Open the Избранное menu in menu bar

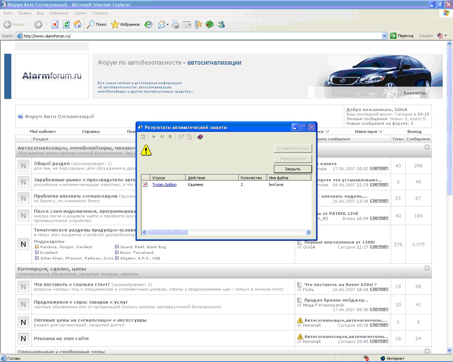(59, 13)
